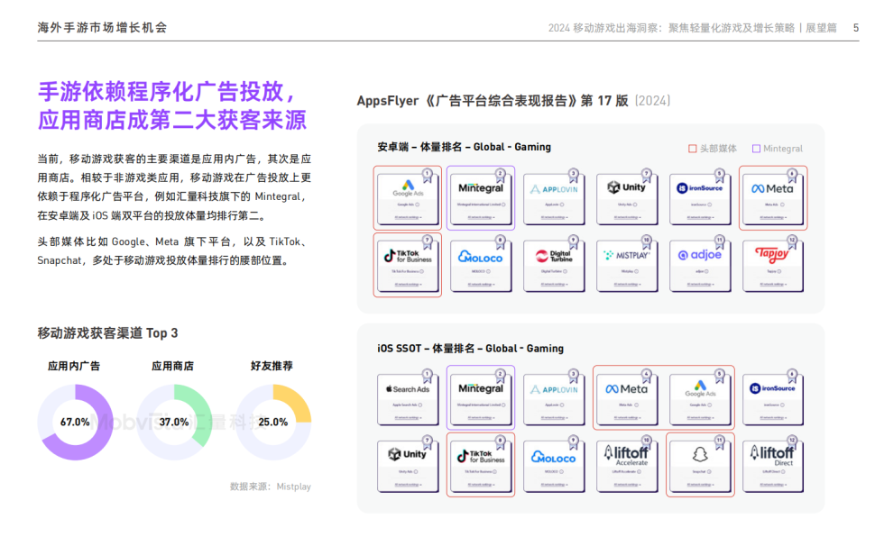Click the Digital Turbine card

click(x=554, y=265)
